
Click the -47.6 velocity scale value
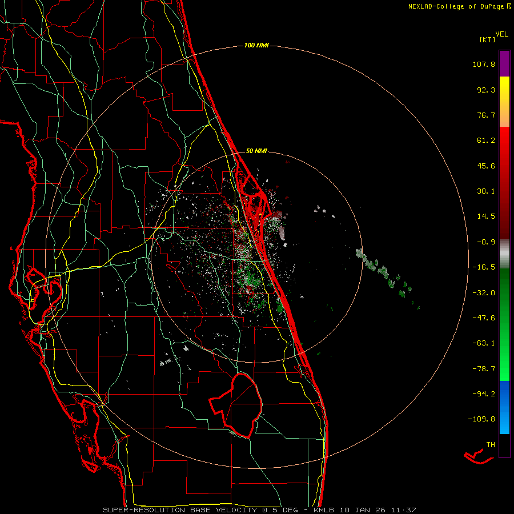(484, 318)
